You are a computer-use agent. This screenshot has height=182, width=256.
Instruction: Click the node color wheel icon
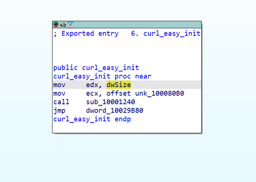pyautogui.click(x=56, y=25)
